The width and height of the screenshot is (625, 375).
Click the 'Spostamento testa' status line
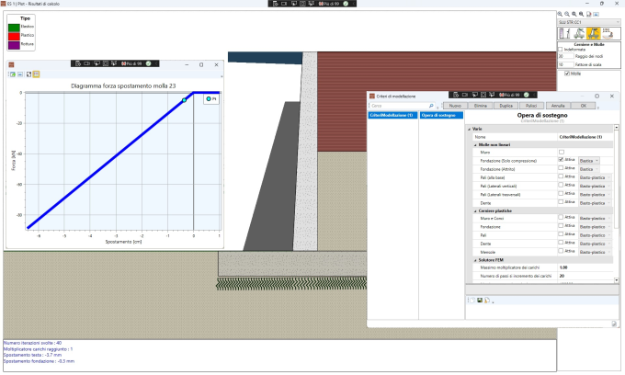[x=33, y=355]
